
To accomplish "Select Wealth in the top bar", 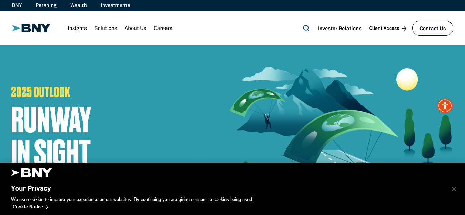I will coord(79,5).
